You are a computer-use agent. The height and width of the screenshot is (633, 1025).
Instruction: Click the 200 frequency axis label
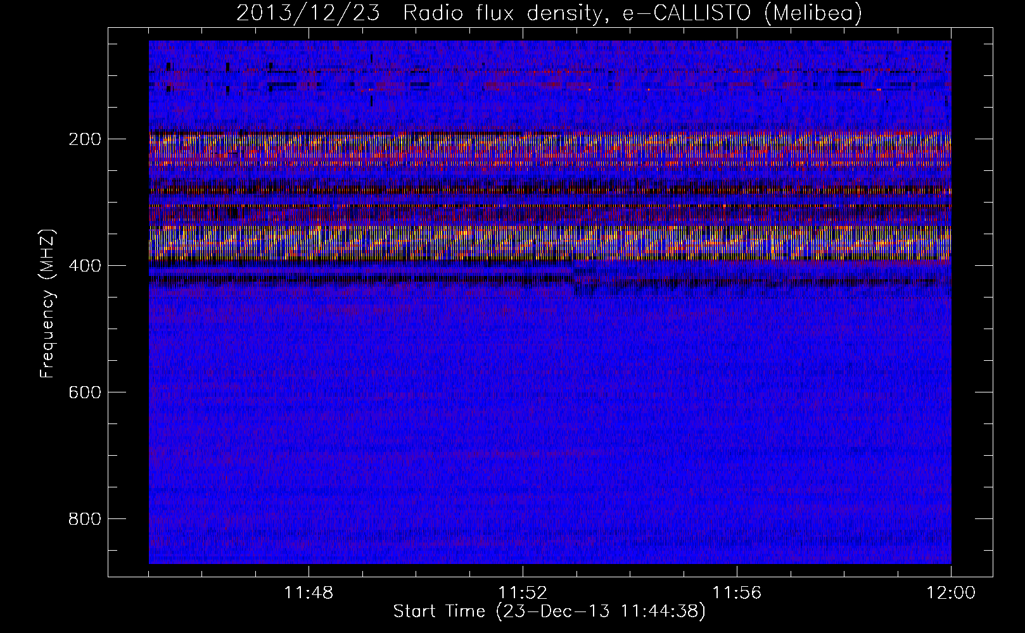point(84,139)
